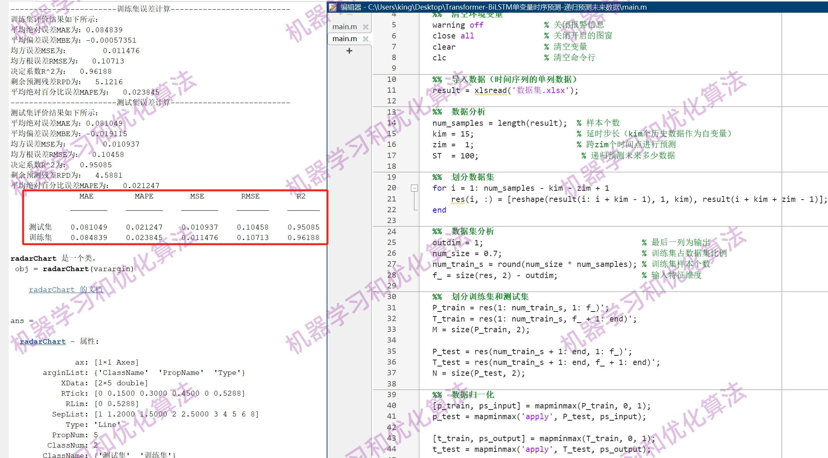Viewport: 828px width, 458px height.
Task: Select the active lower main.m tab
Action: [344, 39]
